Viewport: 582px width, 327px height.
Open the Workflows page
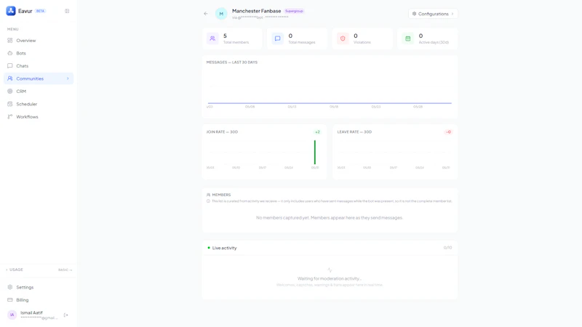(x=39, y=117)
